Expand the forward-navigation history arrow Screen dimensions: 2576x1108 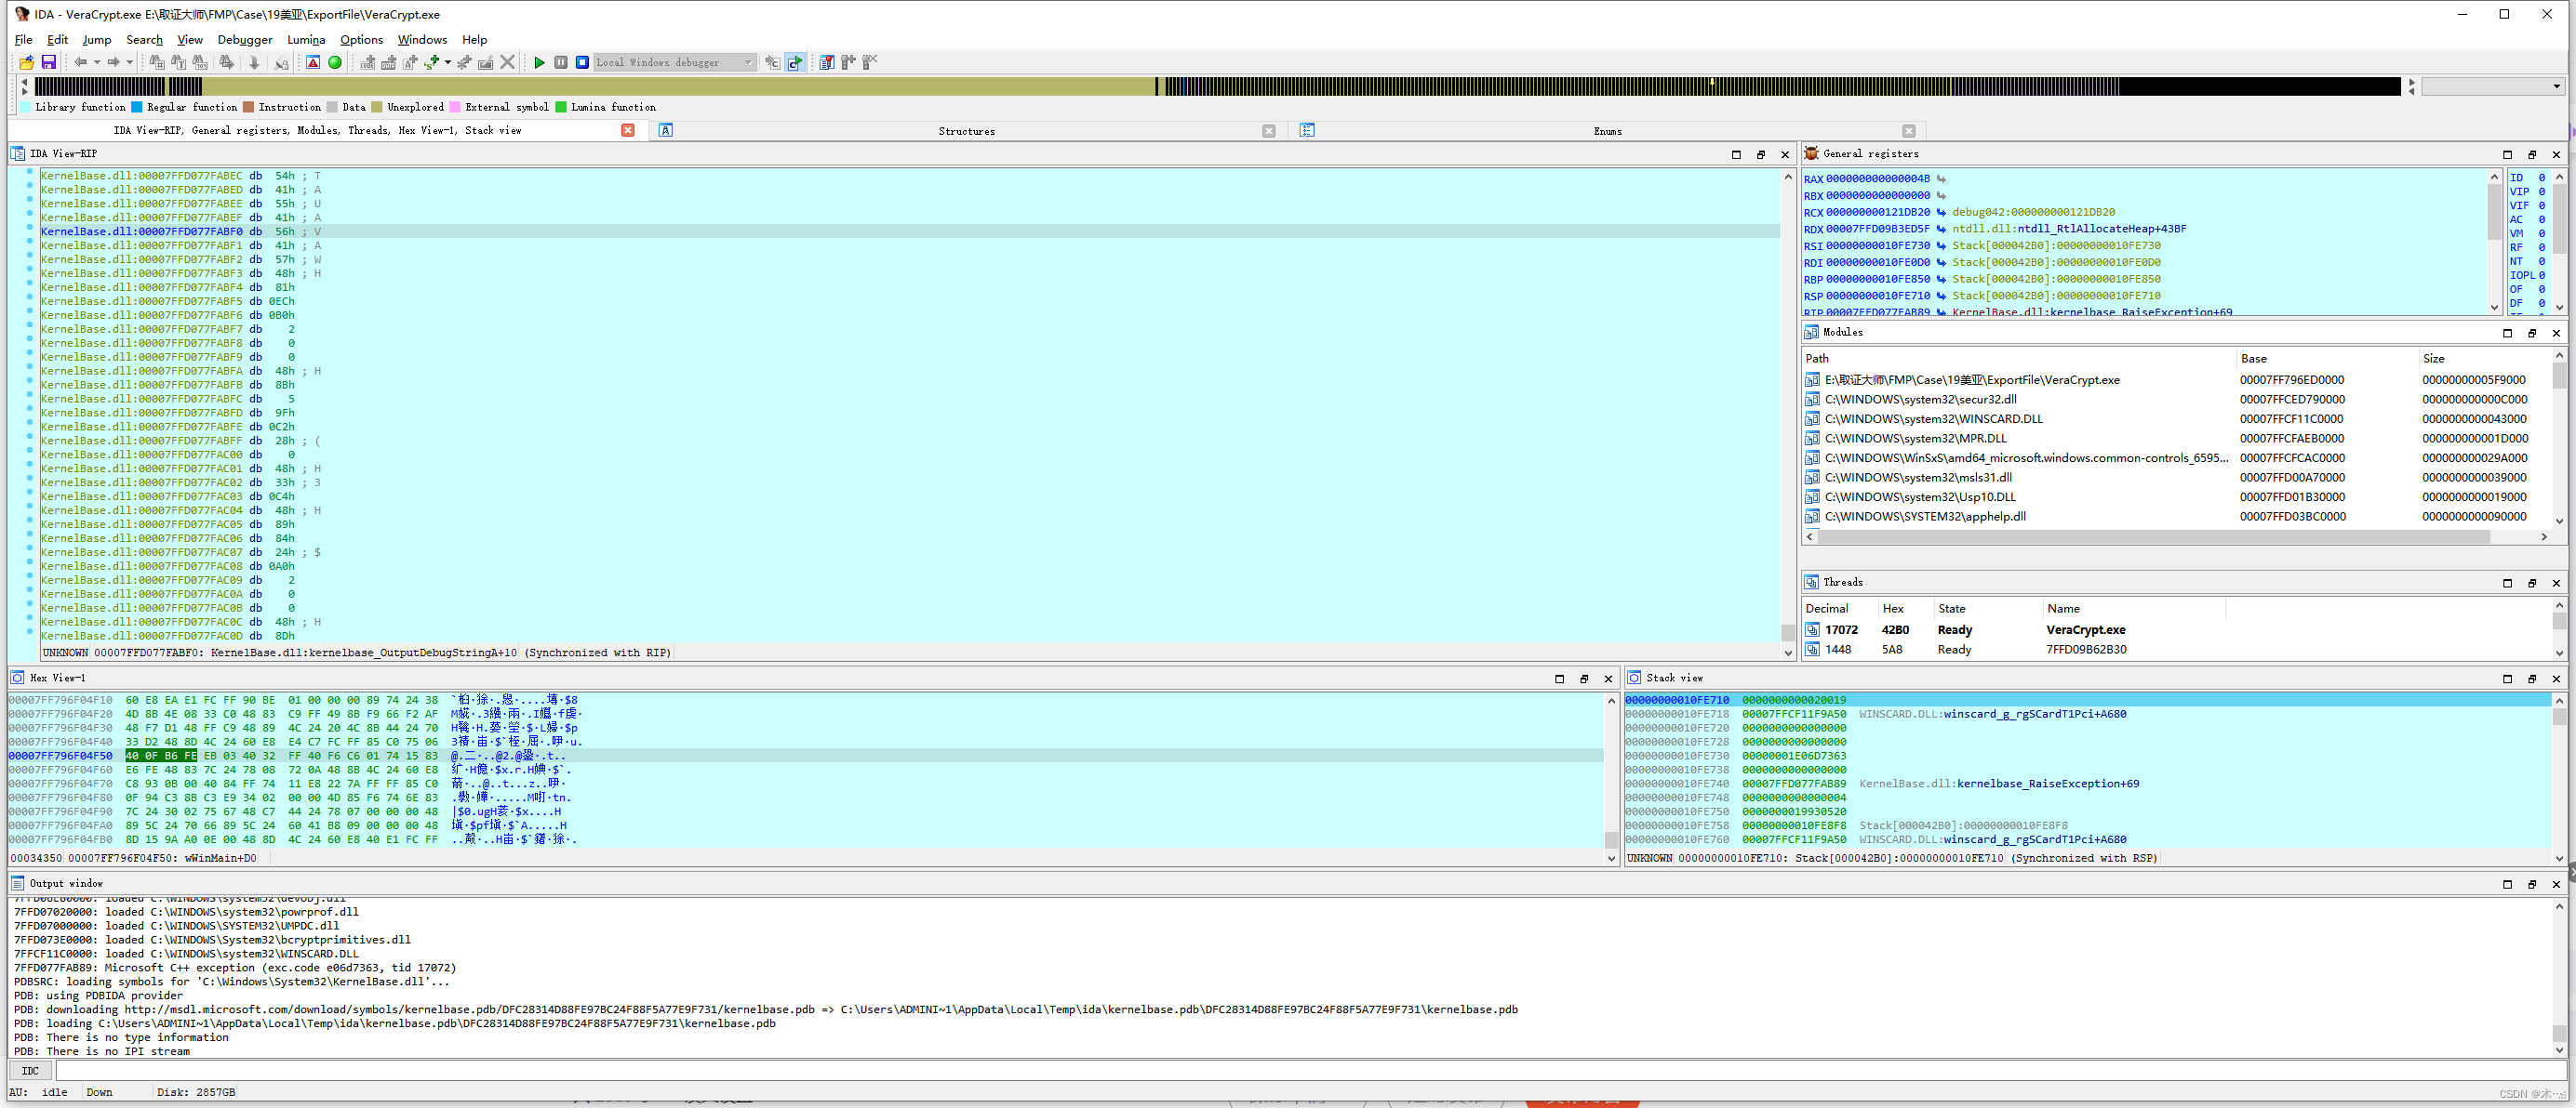131,62
